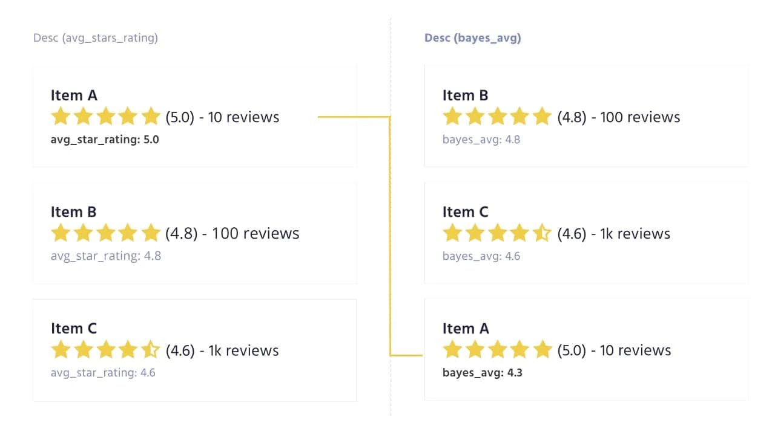Click the half star in left Item C
Screen dimensions: 775x435
pos(150,350)
